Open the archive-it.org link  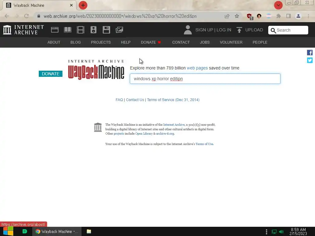click(x=165, y=133)
